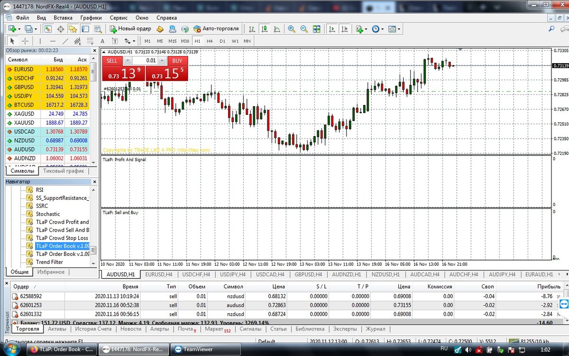Select the vertical line tool
This screenshot has height=356, width=569.
(x=40, y=41)
